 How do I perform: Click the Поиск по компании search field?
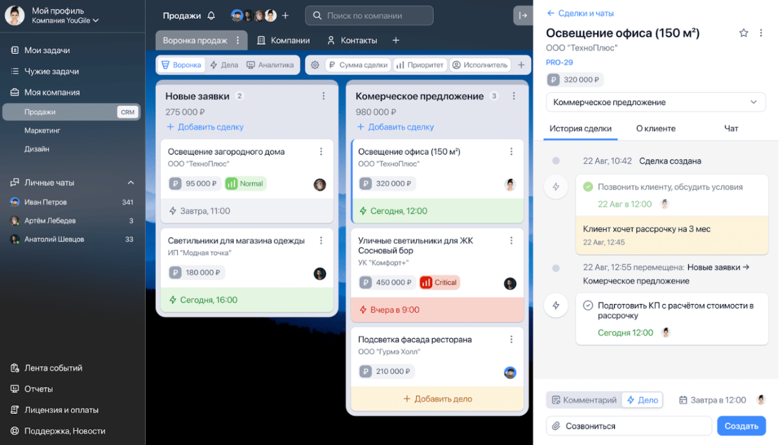369,15
